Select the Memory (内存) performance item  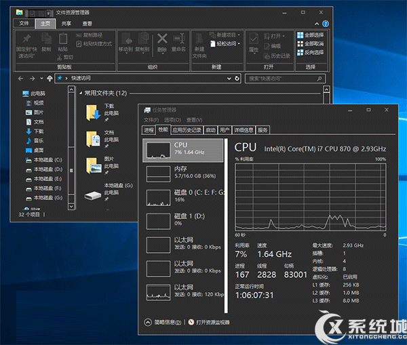[x=183, y=174]
